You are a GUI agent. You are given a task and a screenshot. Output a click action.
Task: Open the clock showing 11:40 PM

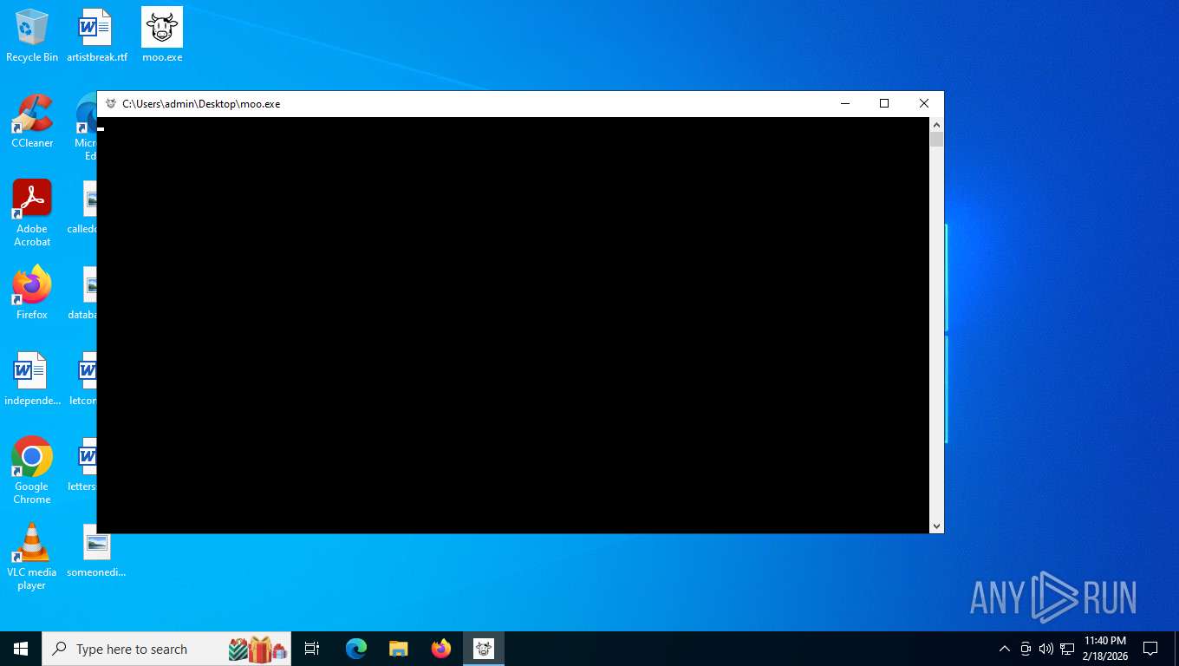tap(1105, 649)
